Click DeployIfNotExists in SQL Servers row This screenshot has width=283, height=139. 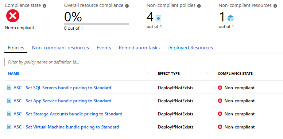(x=176, y=87)
